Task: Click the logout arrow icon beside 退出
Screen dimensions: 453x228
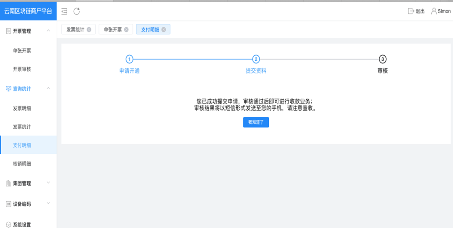Action: point(411,11)
